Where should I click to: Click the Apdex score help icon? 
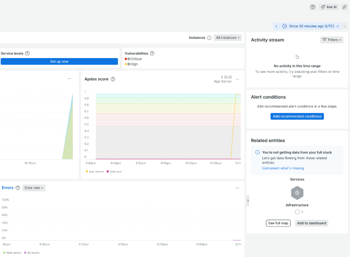click(x=113, y=79)
